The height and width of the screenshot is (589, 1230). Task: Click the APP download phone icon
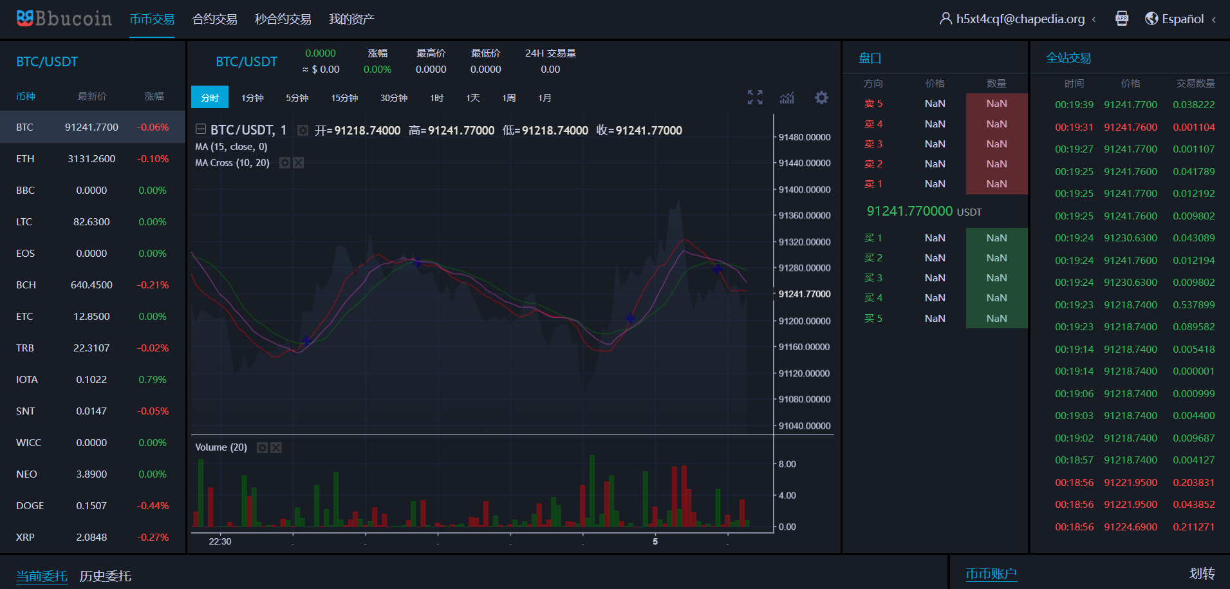click(1122, 19)
